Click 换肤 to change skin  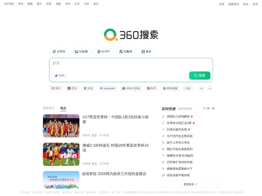point(246,4)
